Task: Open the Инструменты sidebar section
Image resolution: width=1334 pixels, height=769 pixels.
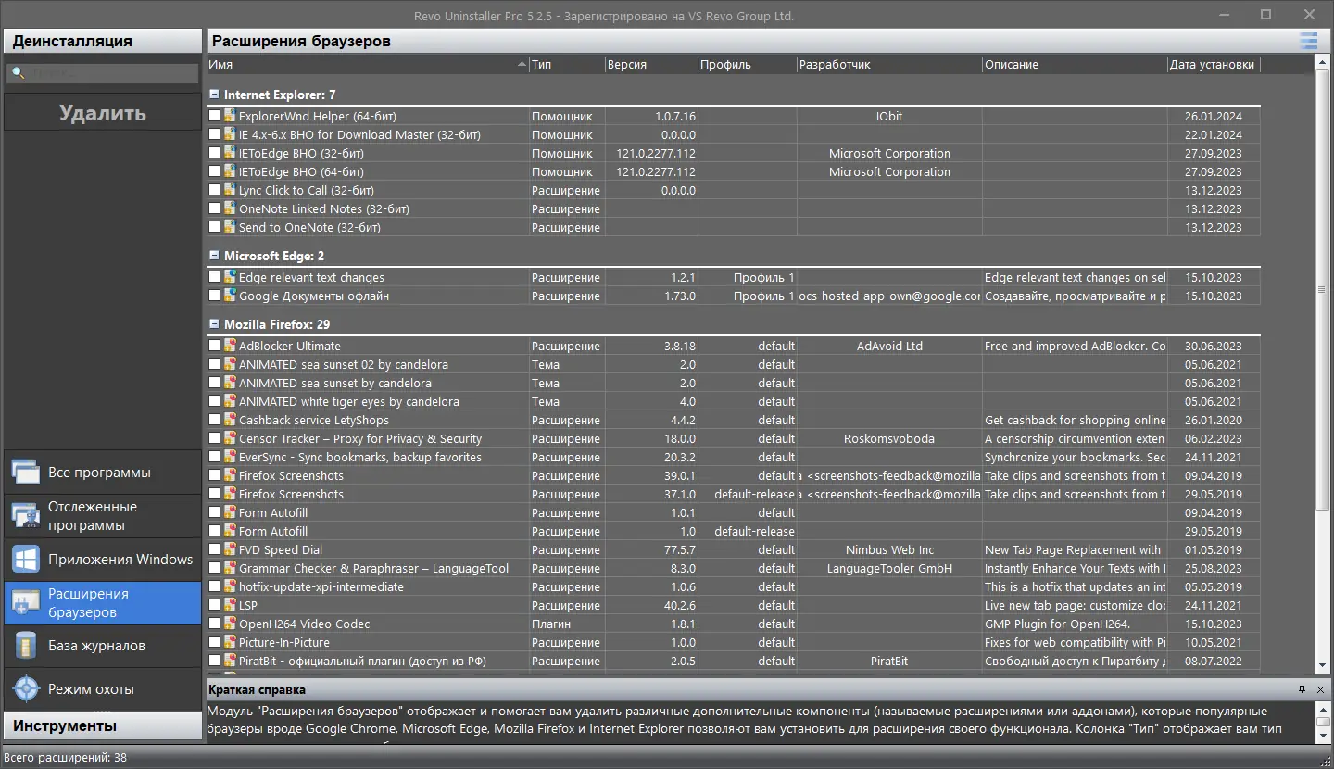Action: click(103, 725)
